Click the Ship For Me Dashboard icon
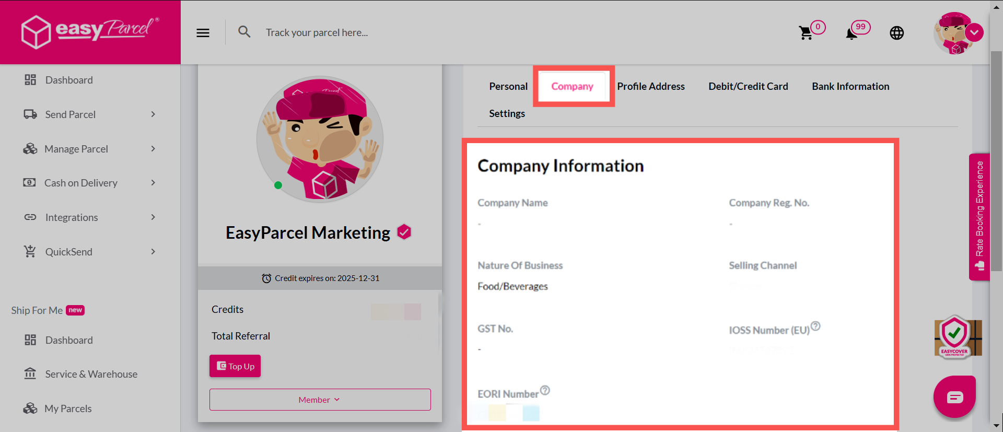1003x432 pixels. coord(30,340)
